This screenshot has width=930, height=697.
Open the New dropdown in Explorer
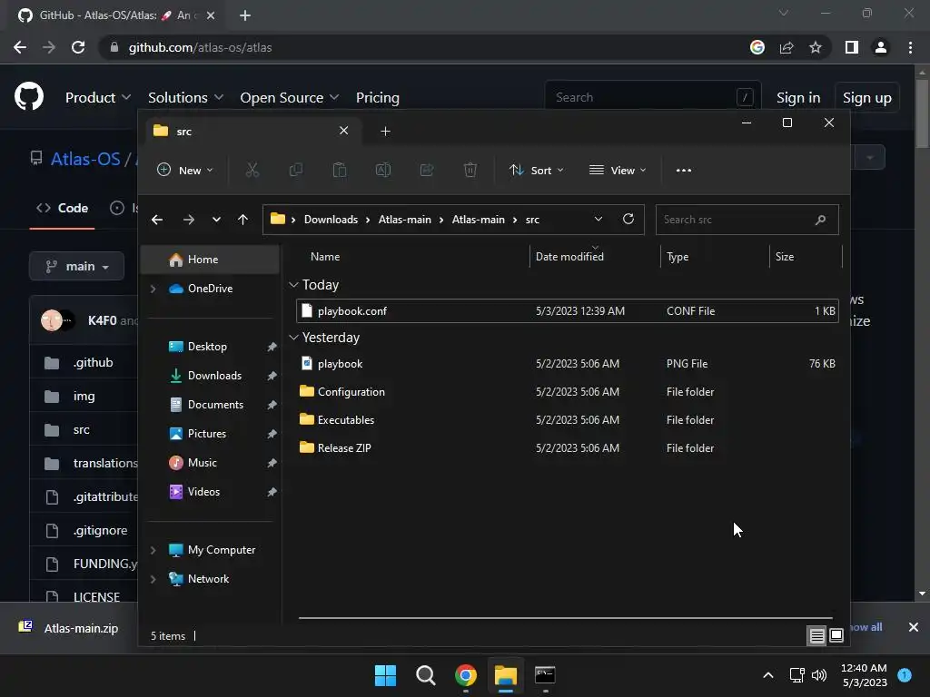[185, 170]
